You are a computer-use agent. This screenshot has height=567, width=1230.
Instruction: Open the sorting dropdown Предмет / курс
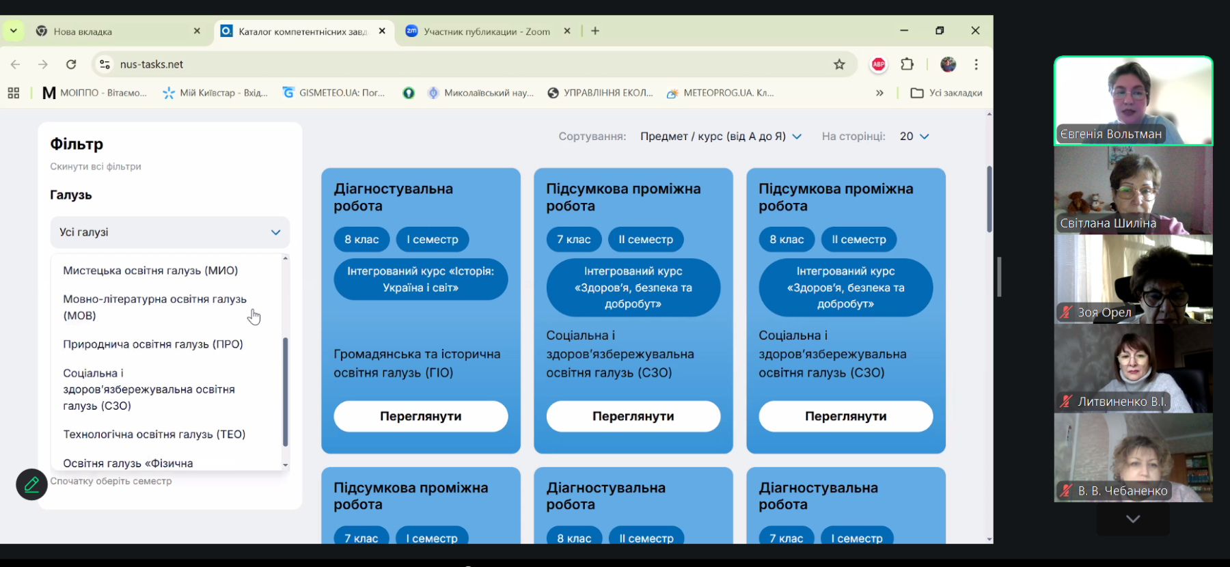click(x=720, y=137)
